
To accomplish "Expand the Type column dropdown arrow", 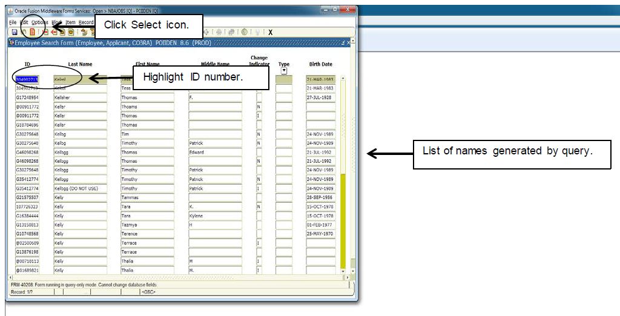I will coord(283,70).
